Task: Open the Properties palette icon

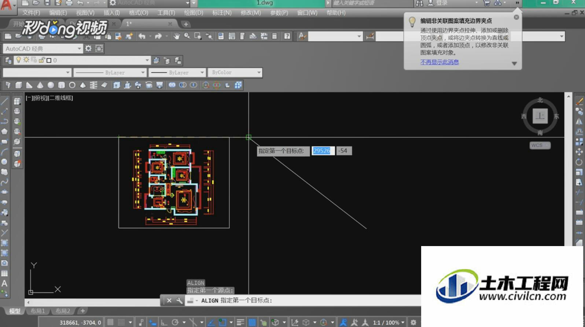Action: [x=221, y=36]
